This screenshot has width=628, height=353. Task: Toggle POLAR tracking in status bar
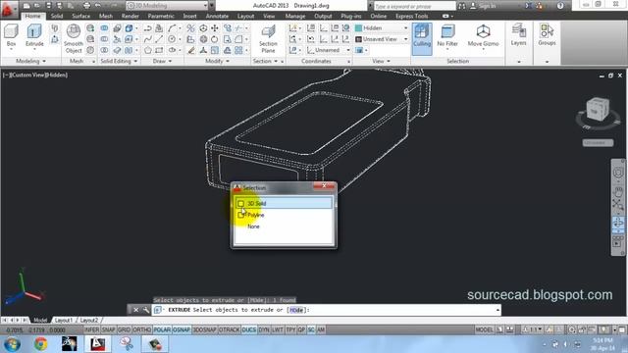click(x=162, y=329)
